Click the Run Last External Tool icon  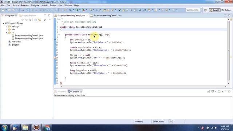tap(83, 10)
